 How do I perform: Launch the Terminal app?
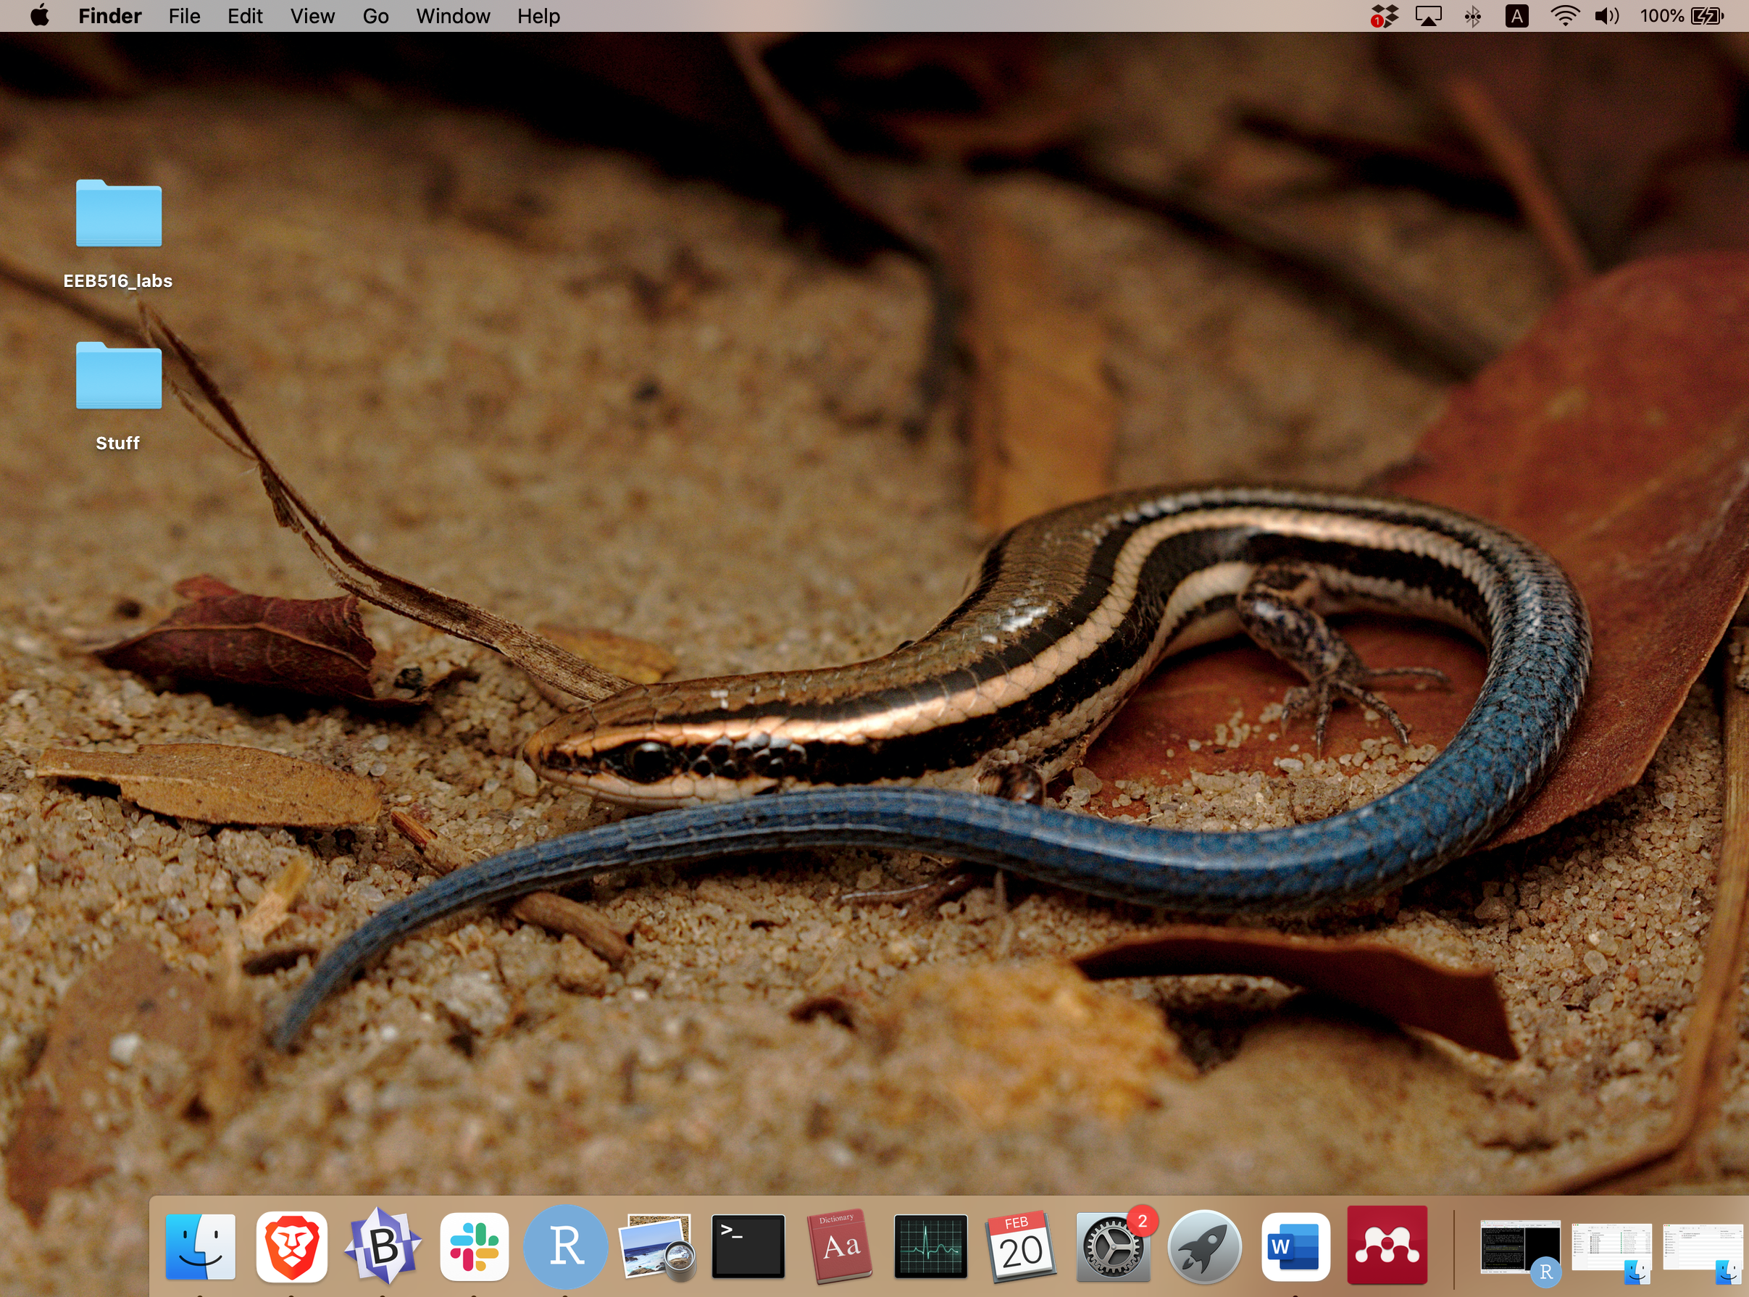(747, 1247)
